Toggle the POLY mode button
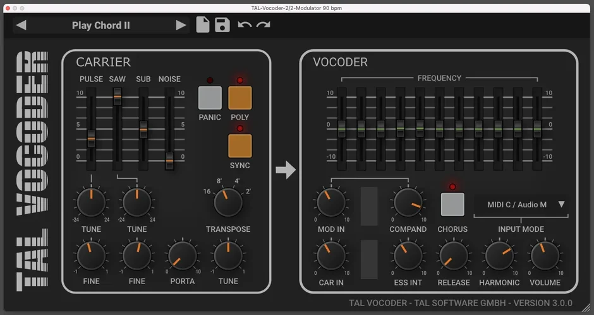Image resolution: width=594 pixels, height=315 pixels. pyautogui.click(x=239, y=98)
